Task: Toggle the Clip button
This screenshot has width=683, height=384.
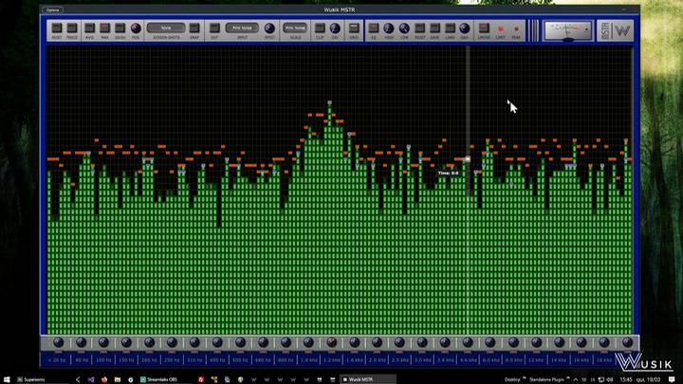Action: 320,28
